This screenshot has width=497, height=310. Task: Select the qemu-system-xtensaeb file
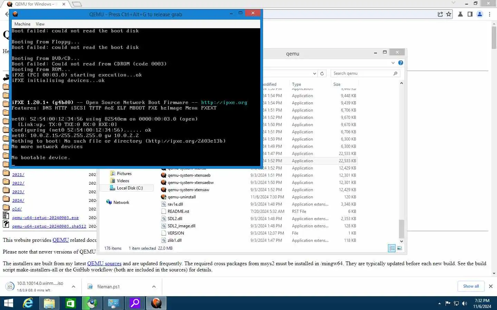tap(189, 175)
